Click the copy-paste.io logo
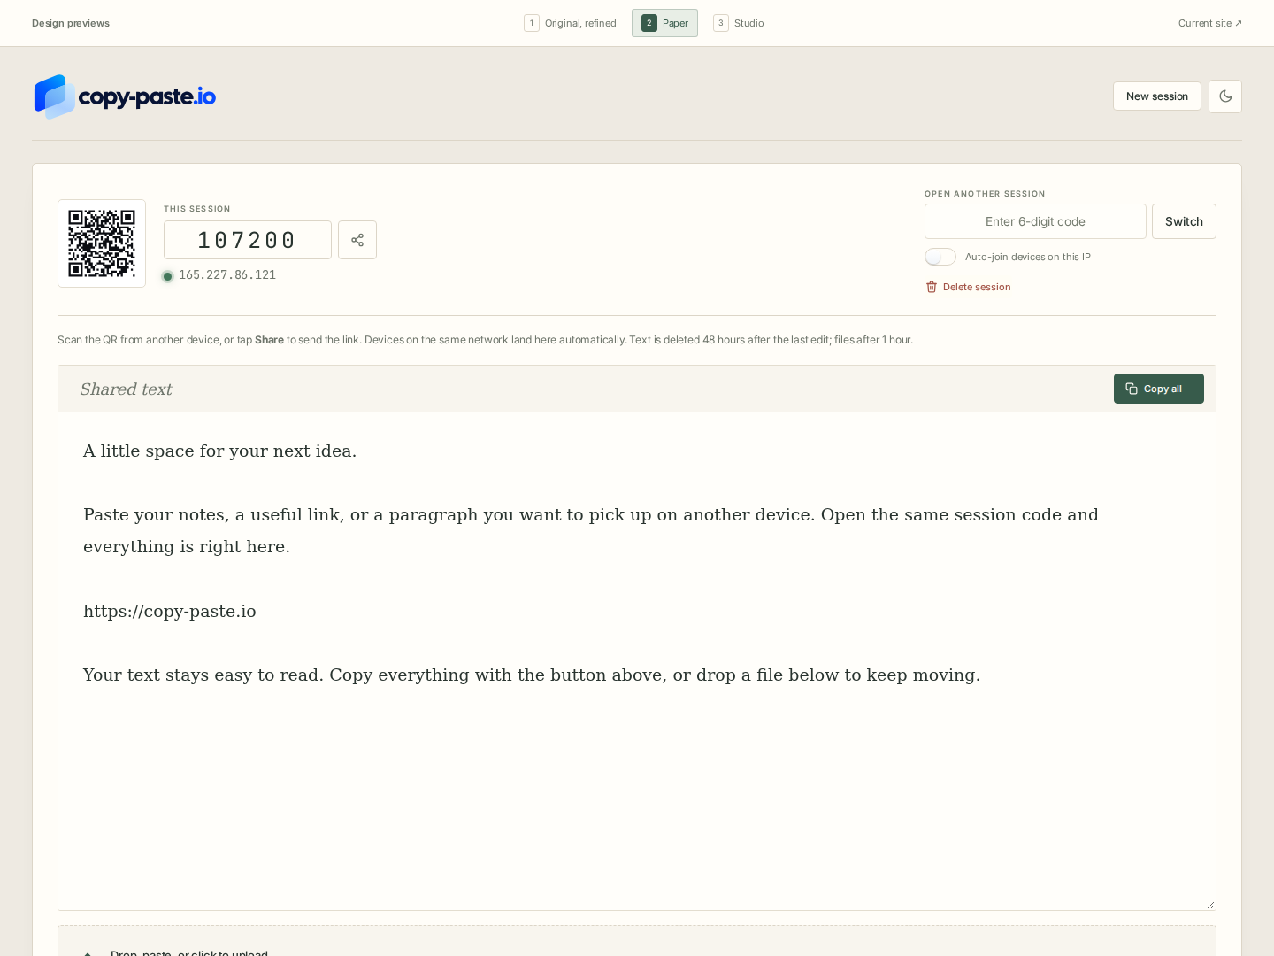Screen dimensions: 1274x956 [x=125, y=96]
